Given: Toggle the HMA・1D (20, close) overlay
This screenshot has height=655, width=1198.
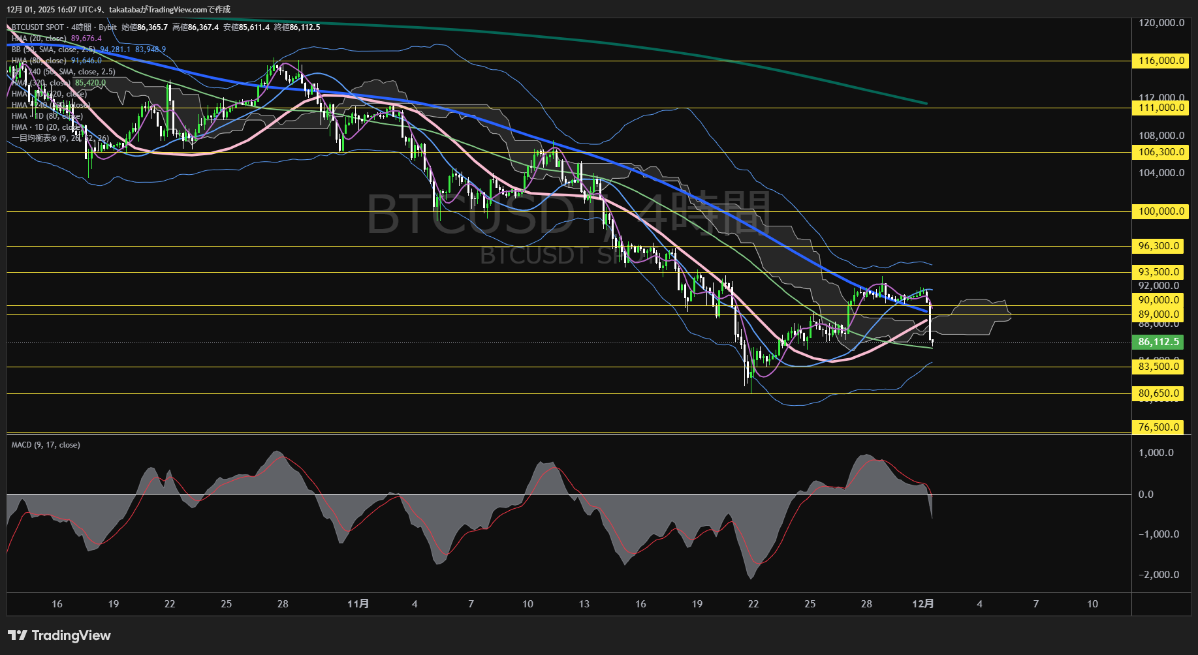Looking at the screenshot, I should pyautogui.click(x=46, y=127).
